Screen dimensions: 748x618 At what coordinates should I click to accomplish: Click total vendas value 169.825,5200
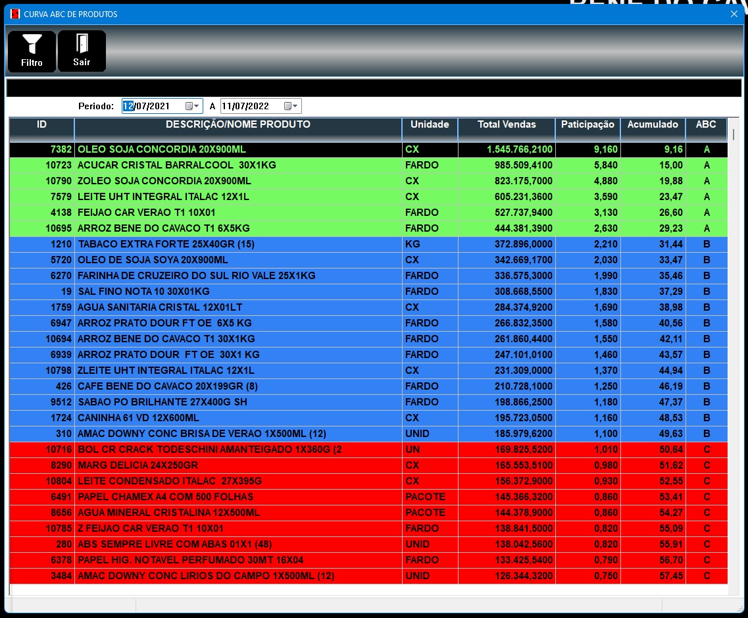pos(523,449)
